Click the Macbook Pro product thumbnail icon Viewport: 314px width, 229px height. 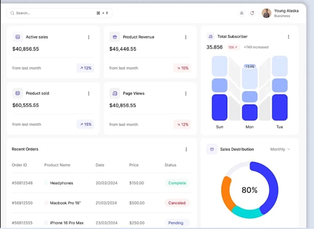point(46,203)
